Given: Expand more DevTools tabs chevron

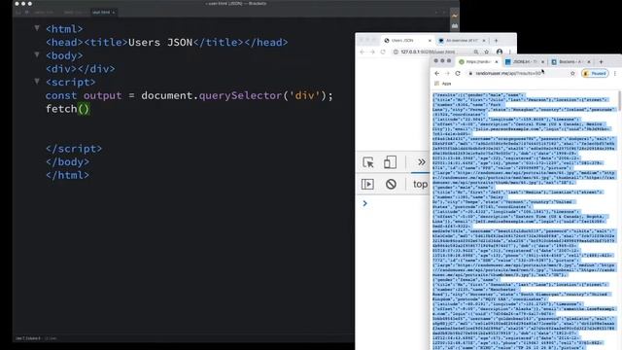Looking at the screenshot, I should [x=421, y=162].
